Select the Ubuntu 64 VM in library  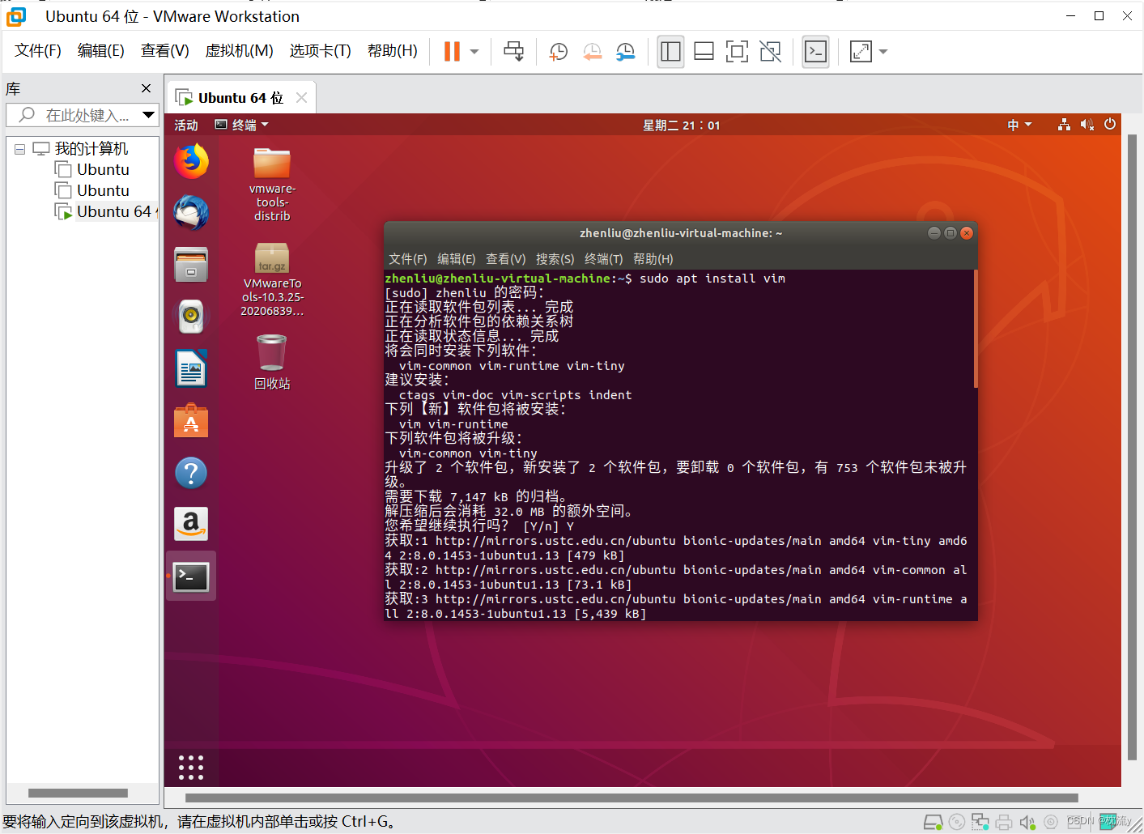pos(105,212)
